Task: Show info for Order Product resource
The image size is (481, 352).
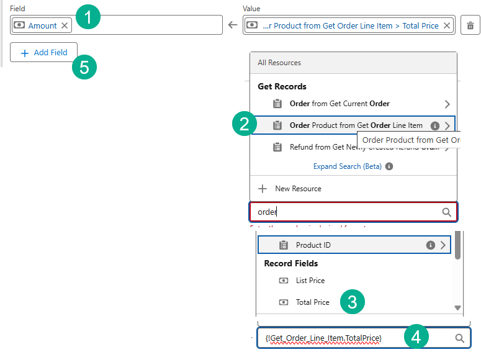Action: [x=435, y=125]
